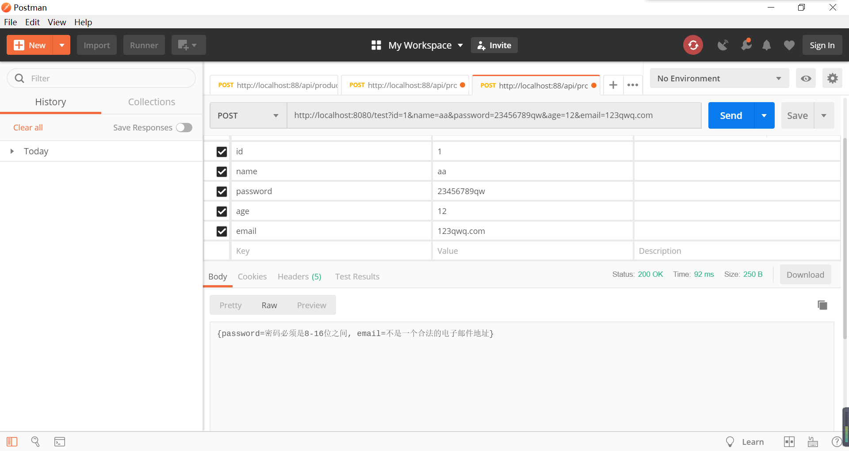The width and height of the screenshot is (849, 451).
Task: Click the Capture requests satellite icon
Action: (723, 45)
